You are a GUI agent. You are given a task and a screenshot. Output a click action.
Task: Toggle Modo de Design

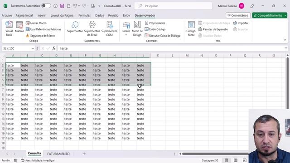(137, 29)
